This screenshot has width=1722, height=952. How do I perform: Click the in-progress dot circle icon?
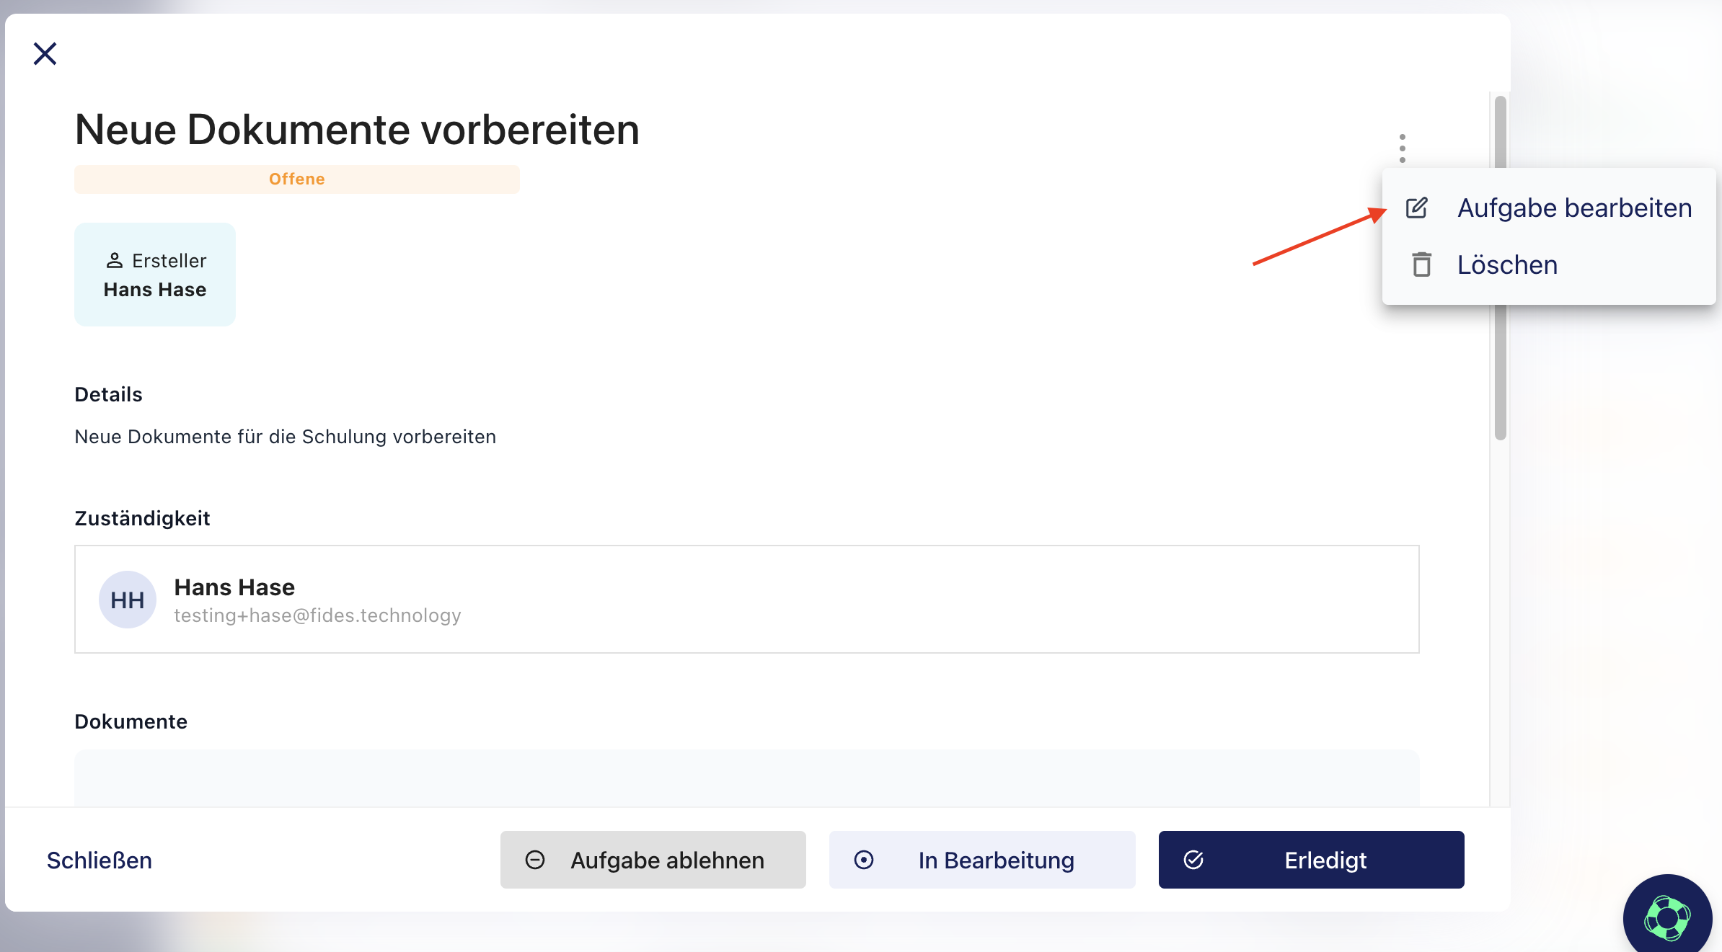tap(863, 860)
